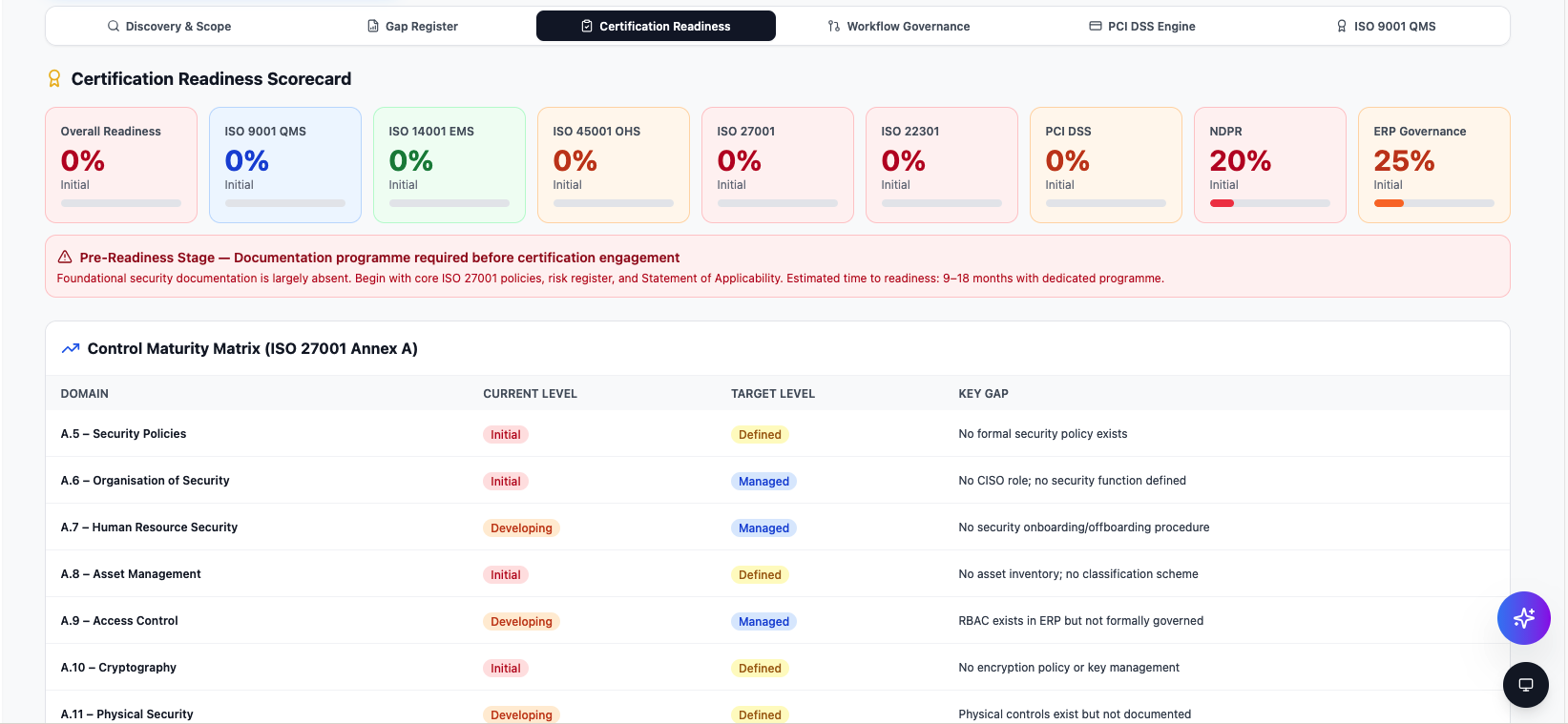The width and height of the screenshot is (1568, 724).
Task: Click the warning triangle icon in Pre-Readiness alert
Action: [x=65, y=258]
